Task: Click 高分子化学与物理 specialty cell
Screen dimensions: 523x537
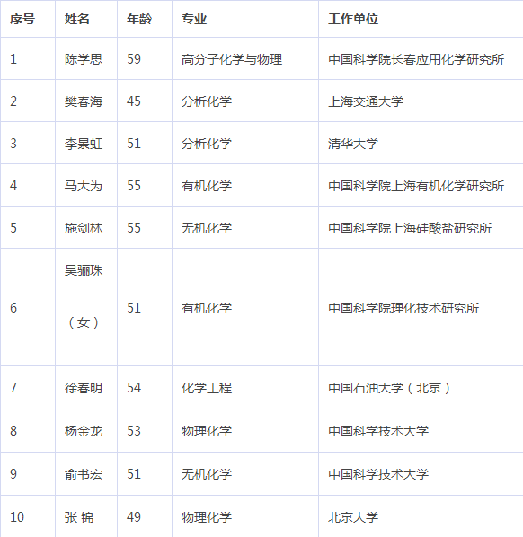Action: [x=232, y=59]
